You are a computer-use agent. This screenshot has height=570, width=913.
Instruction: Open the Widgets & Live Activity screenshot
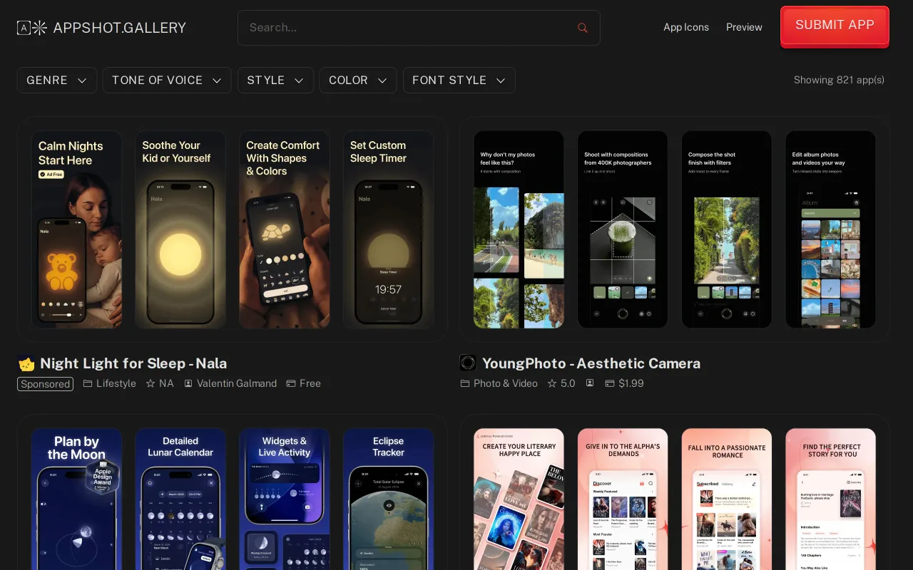285,499
